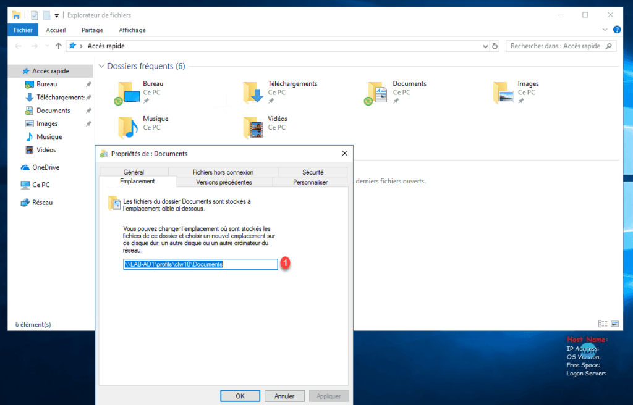Select the Emplacement tab

pos(137,182)
